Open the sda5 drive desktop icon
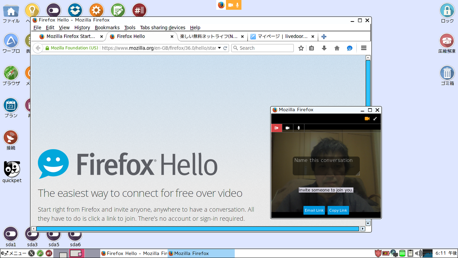 pos(54,234)
